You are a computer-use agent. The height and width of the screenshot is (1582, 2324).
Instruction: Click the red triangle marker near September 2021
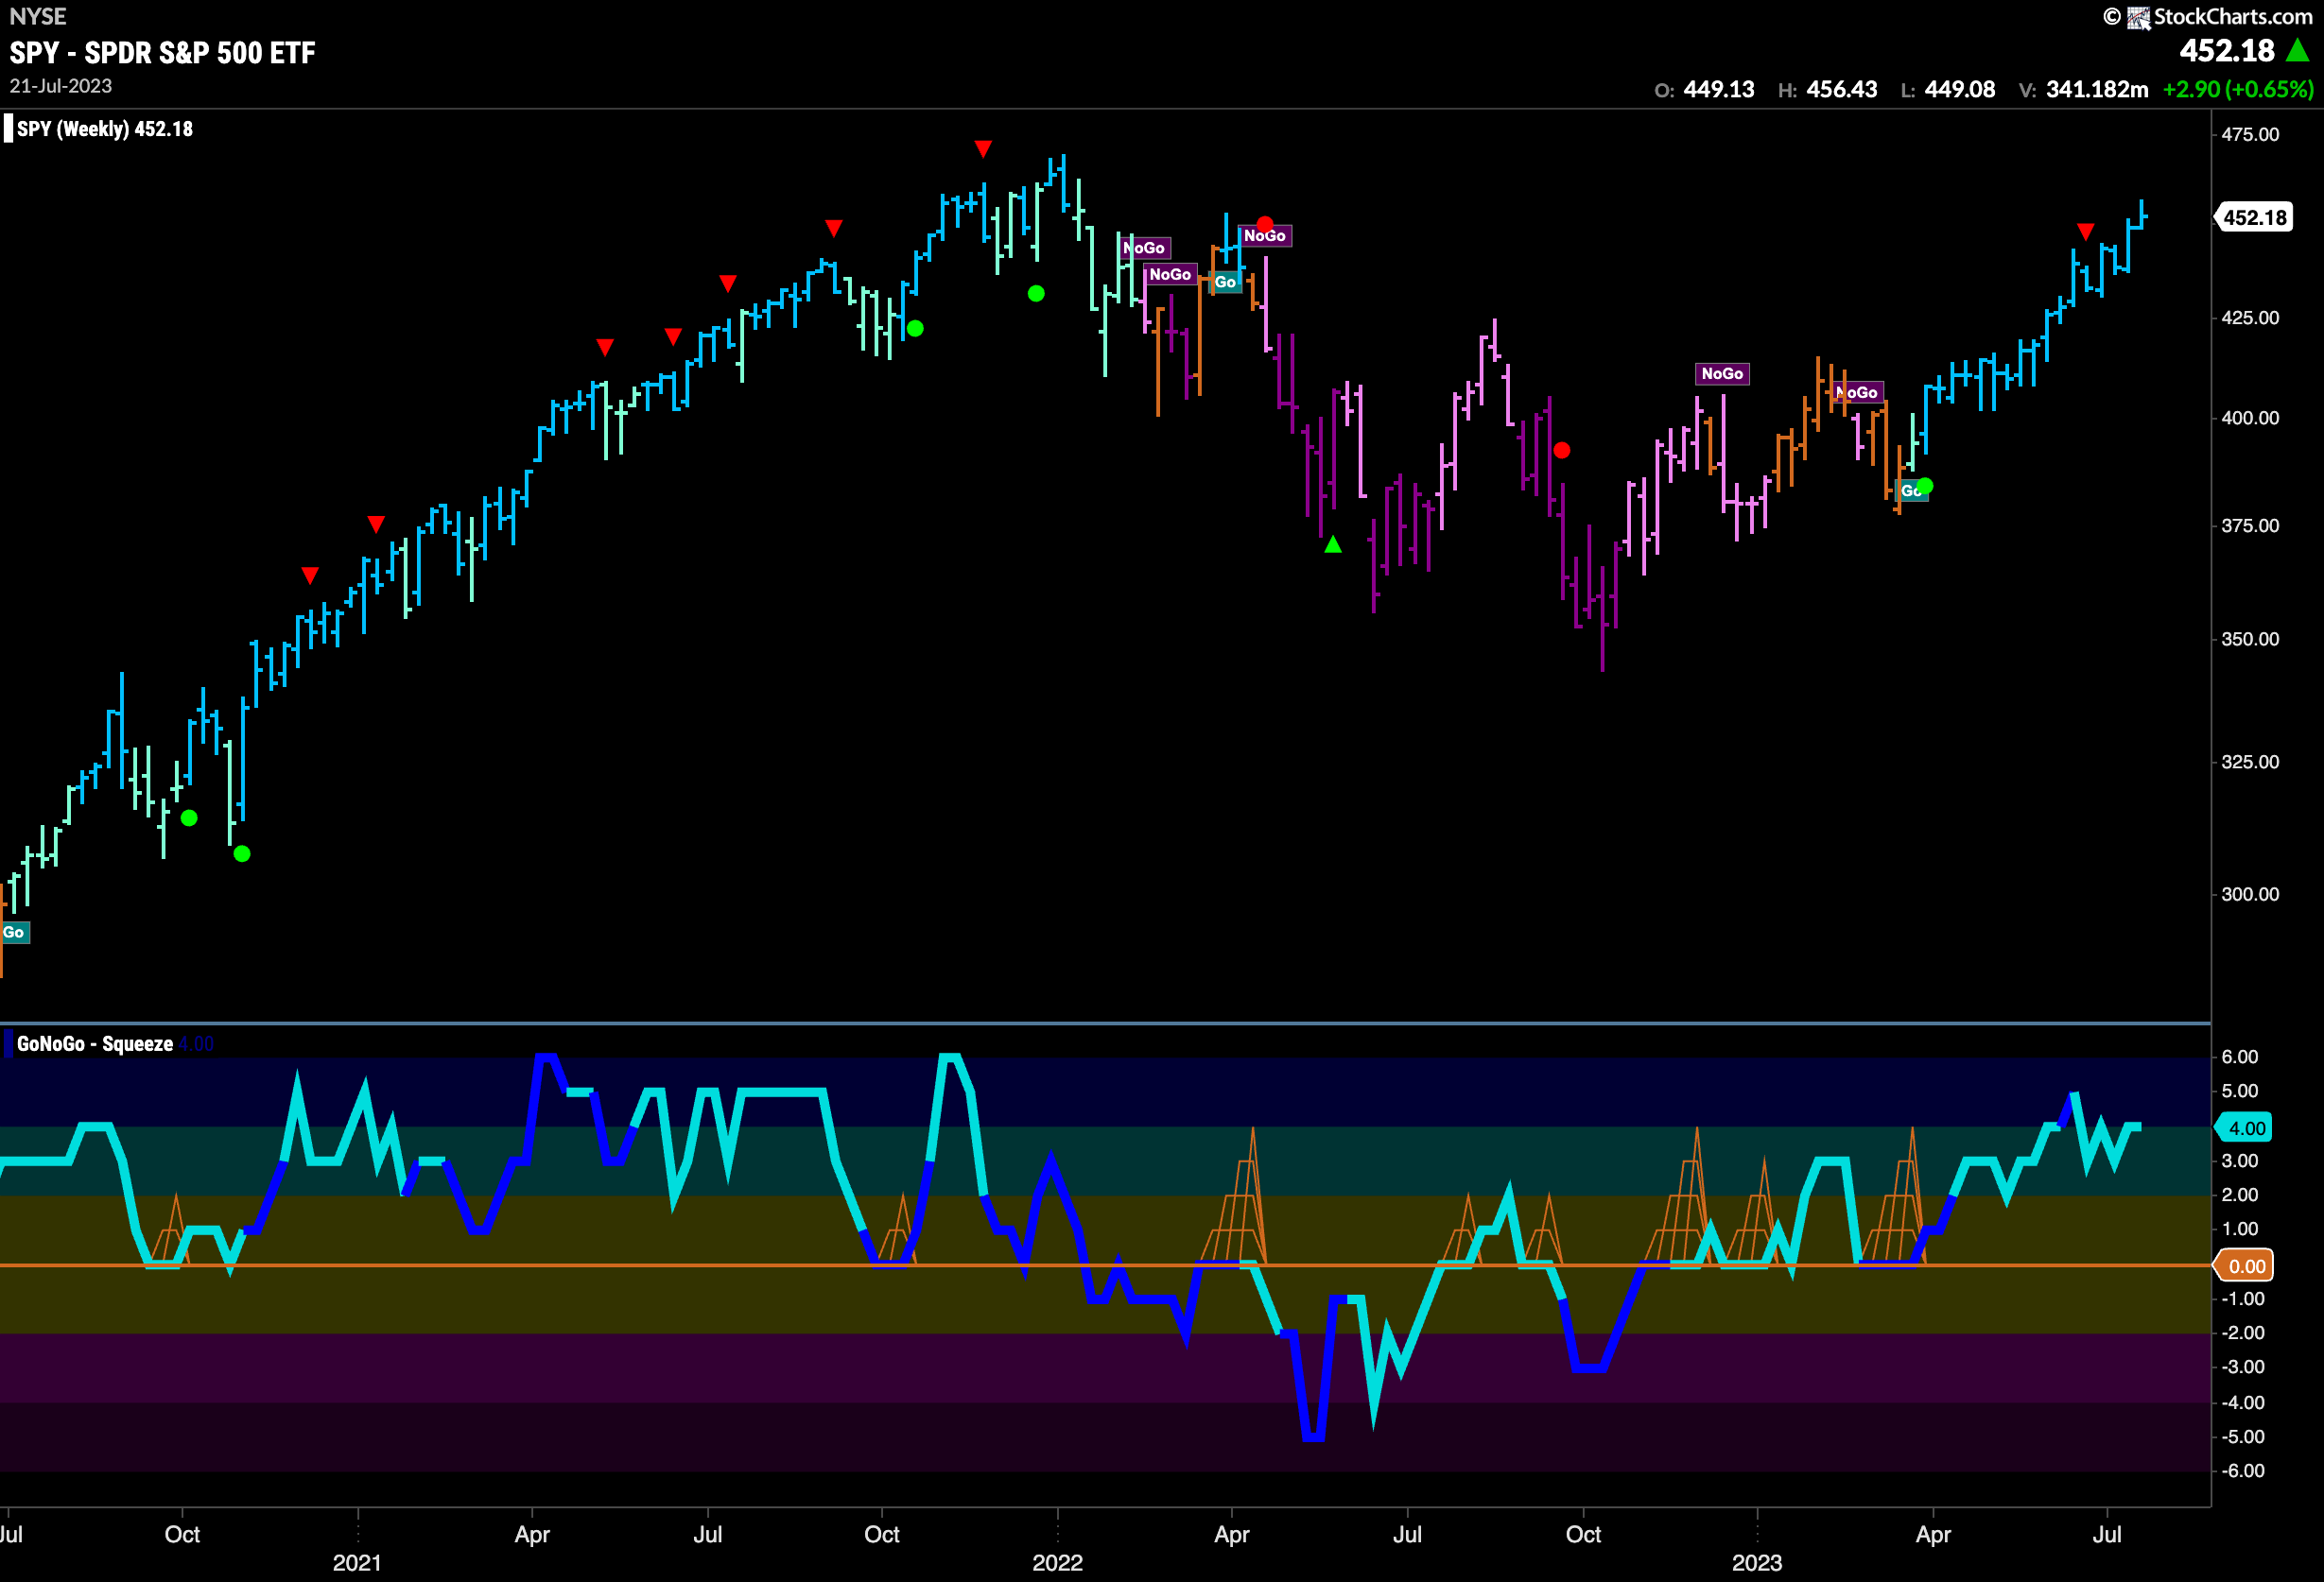point(834,229)
